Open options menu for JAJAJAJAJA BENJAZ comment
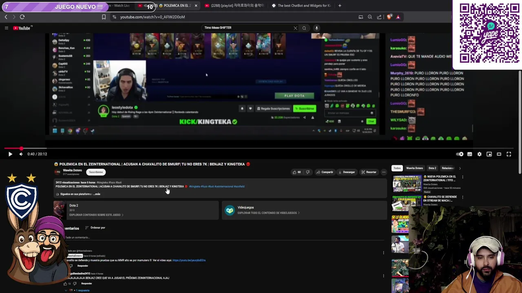Viewport: 522px width, 293px height. [383, 276]
